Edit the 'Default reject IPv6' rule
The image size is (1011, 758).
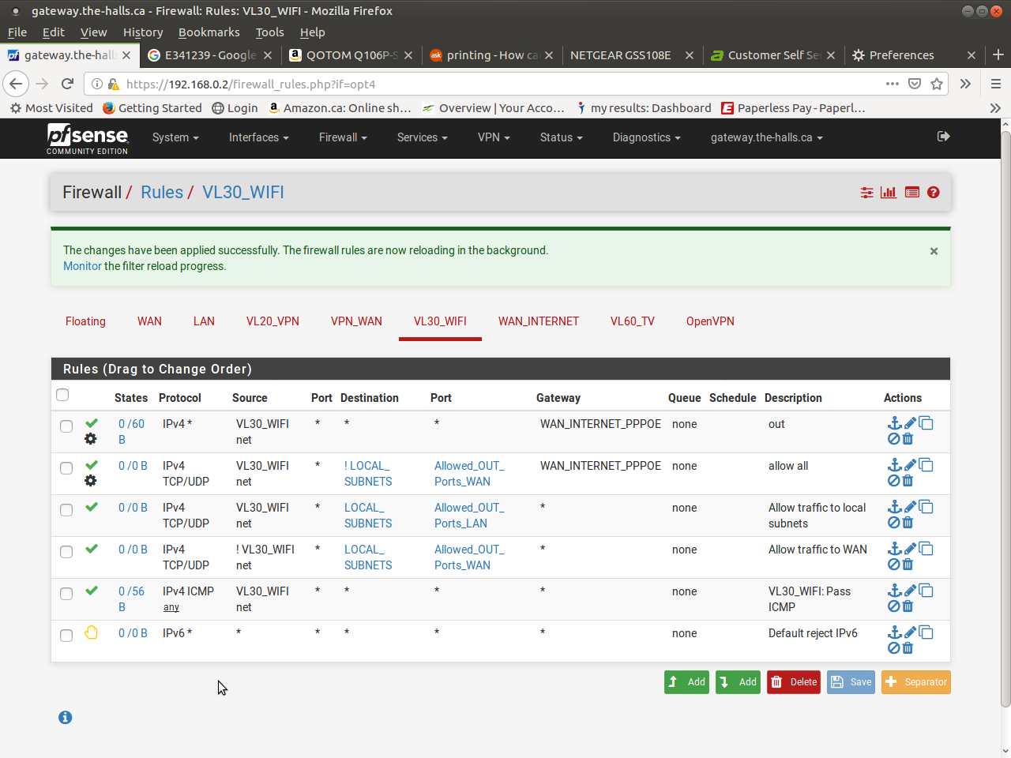click(x=910, y=632)
